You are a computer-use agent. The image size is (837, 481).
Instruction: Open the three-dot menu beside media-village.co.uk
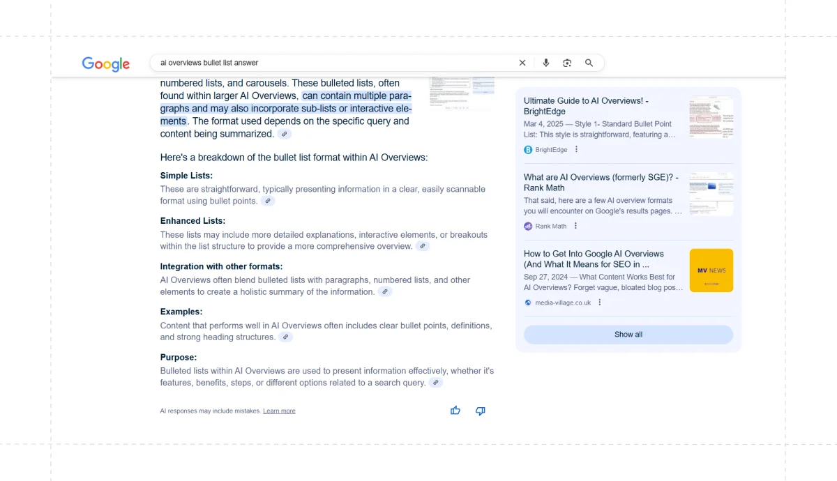(600, 303)
